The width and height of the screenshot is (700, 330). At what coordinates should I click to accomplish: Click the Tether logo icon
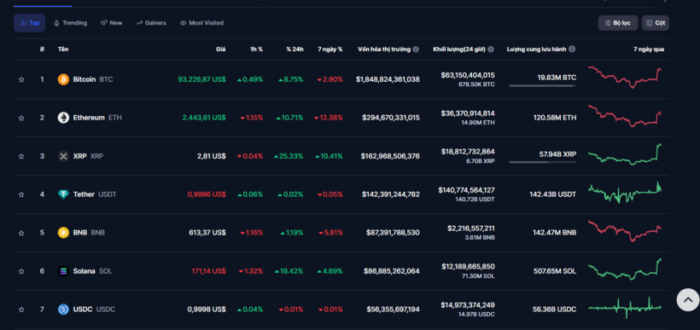click(63, 194)
